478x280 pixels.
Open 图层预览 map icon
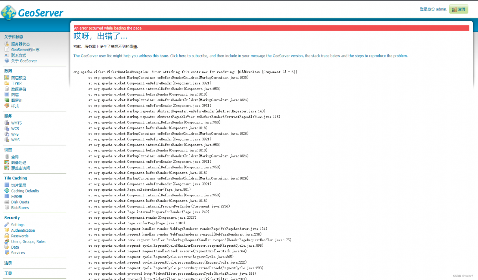(x=7, y=78)
